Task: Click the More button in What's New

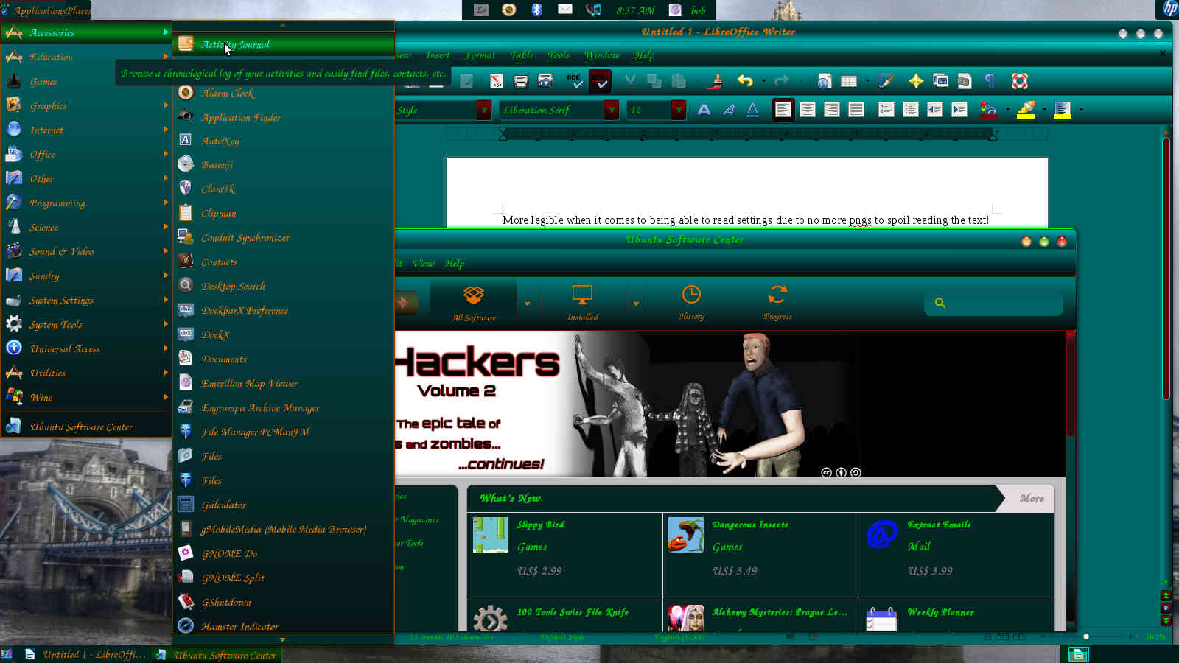Action: [1031, 499]
